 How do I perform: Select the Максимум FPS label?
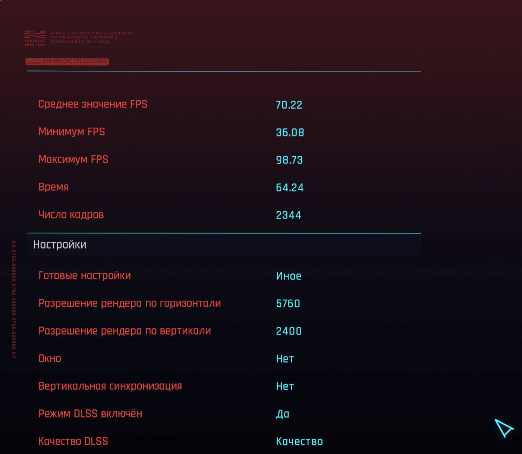tap(73, 159)
